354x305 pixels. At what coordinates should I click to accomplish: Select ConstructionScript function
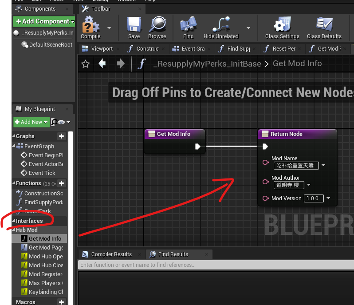(40, 194)
